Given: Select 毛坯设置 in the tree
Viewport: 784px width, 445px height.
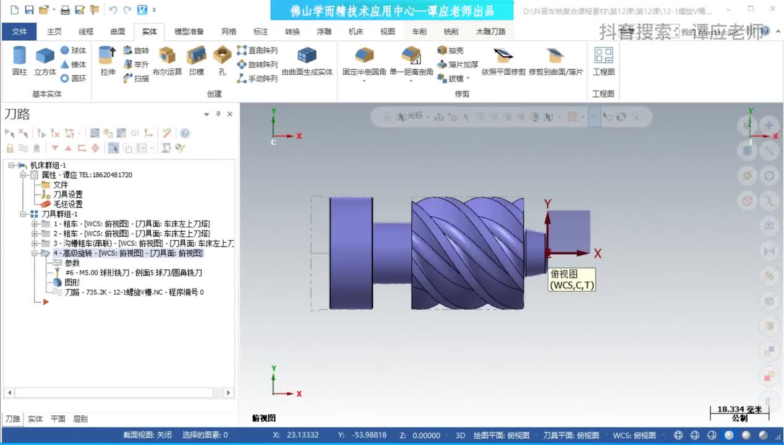Looking at the screenshot, I should (67, 205).
